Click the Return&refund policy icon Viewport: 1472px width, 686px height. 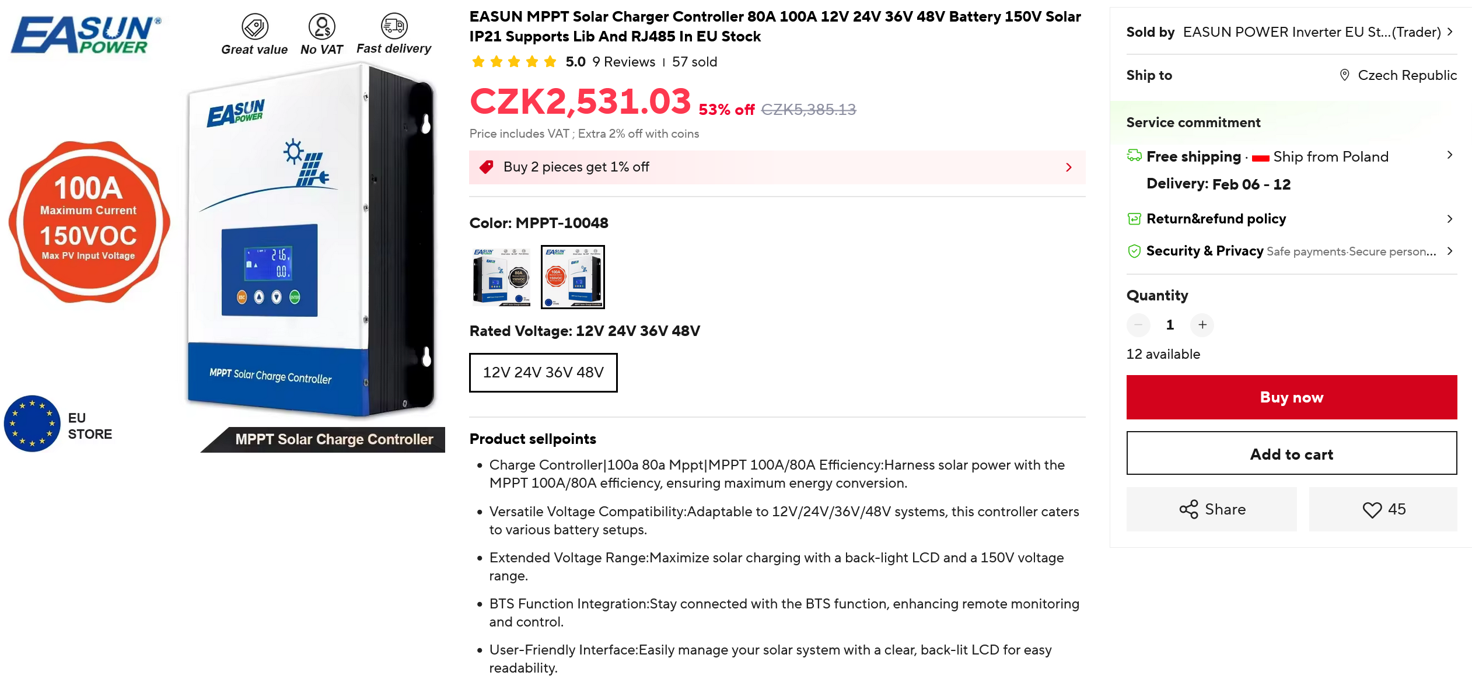point(1134,219)
